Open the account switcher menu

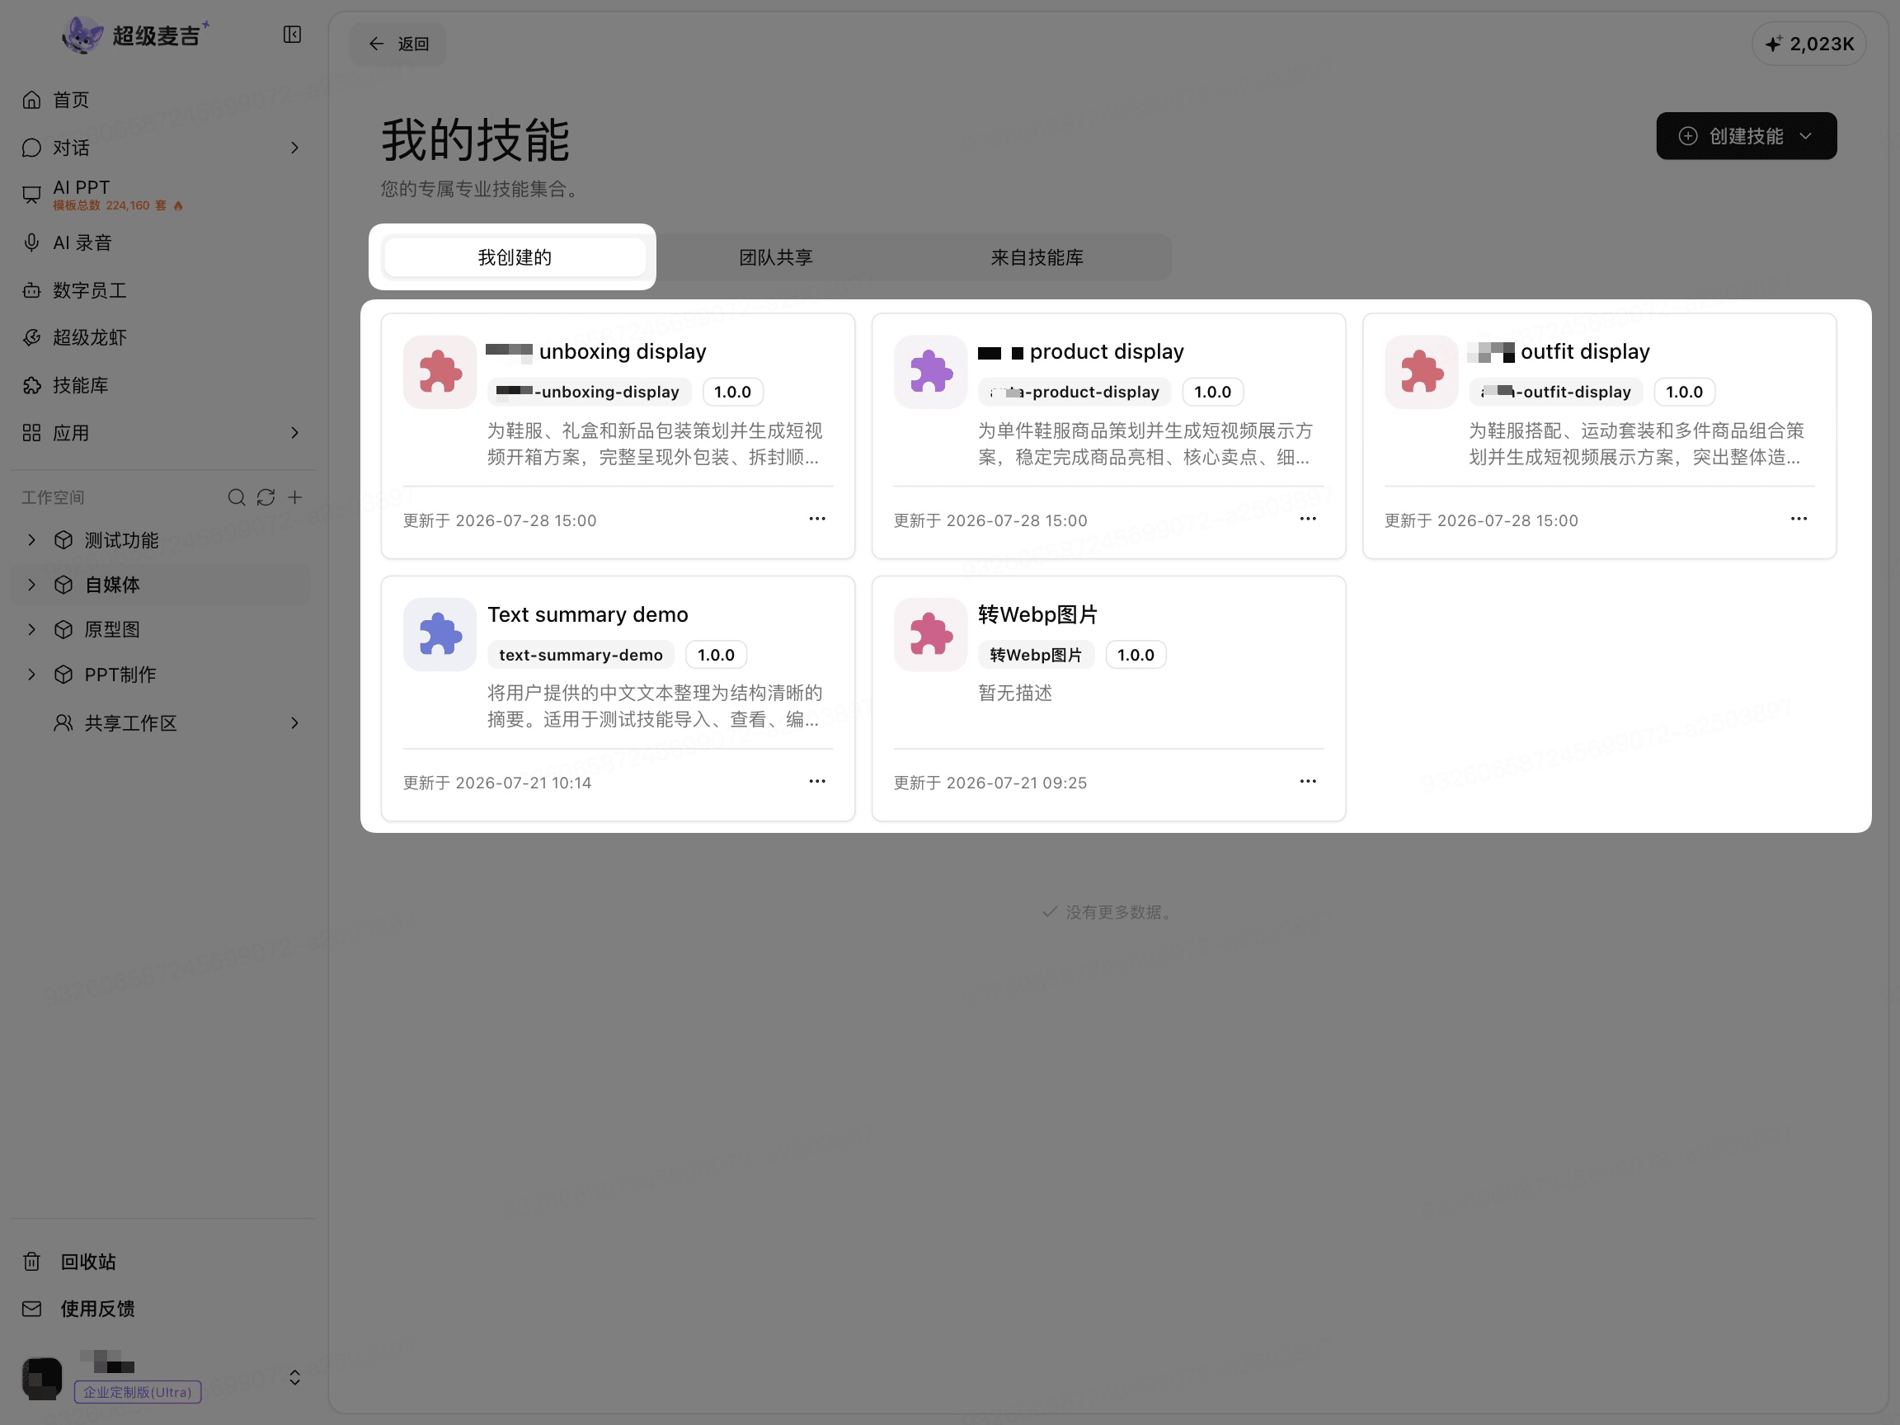pos(294,1377)
